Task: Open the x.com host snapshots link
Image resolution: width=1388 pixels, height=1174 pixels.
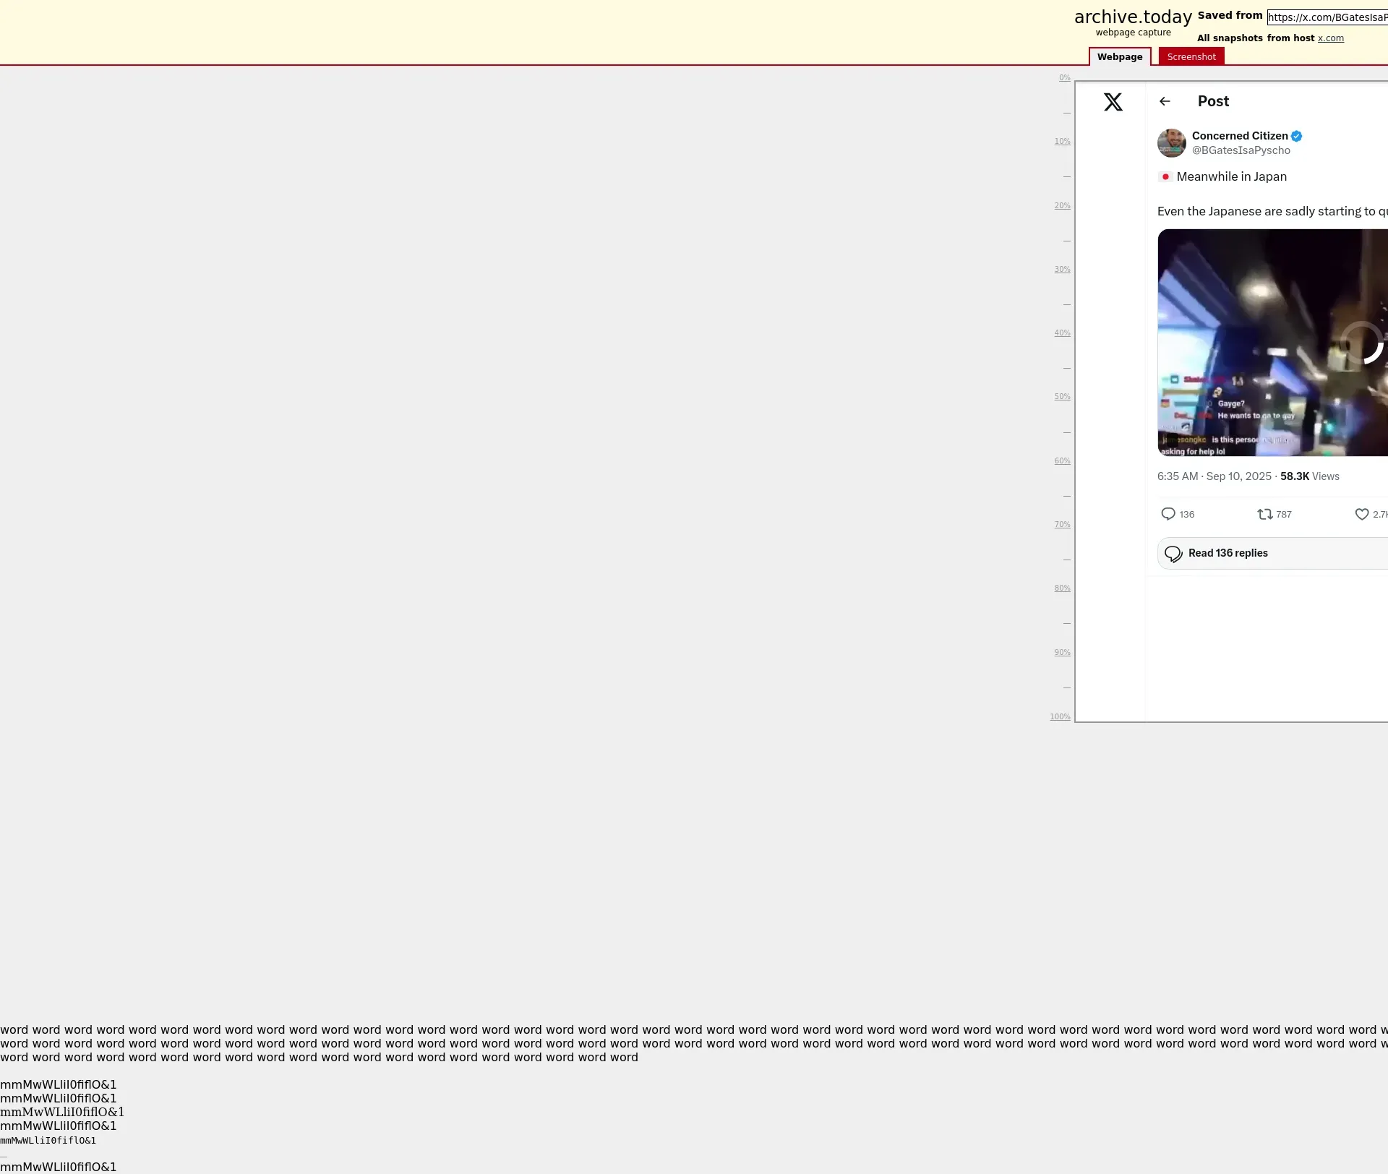Action: pos(1330,38)
